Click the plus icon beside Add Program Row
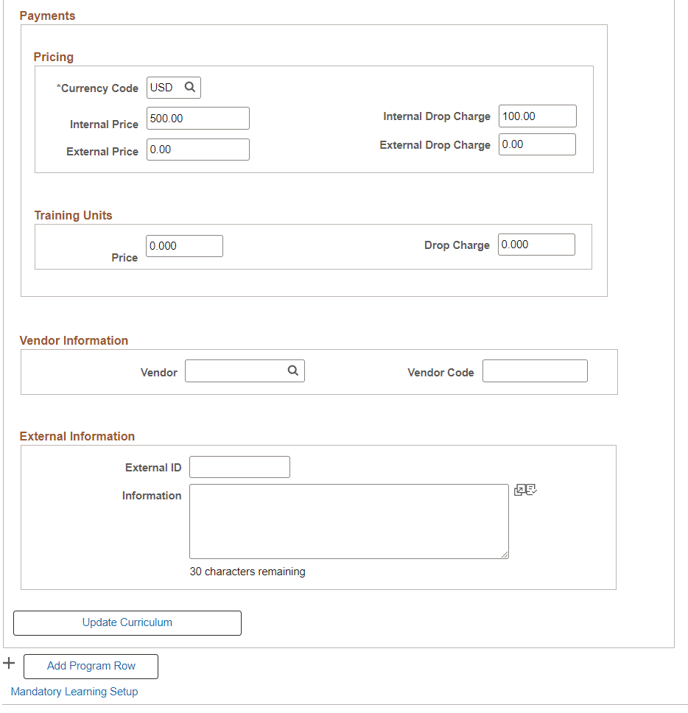 [x=9, y=663]
